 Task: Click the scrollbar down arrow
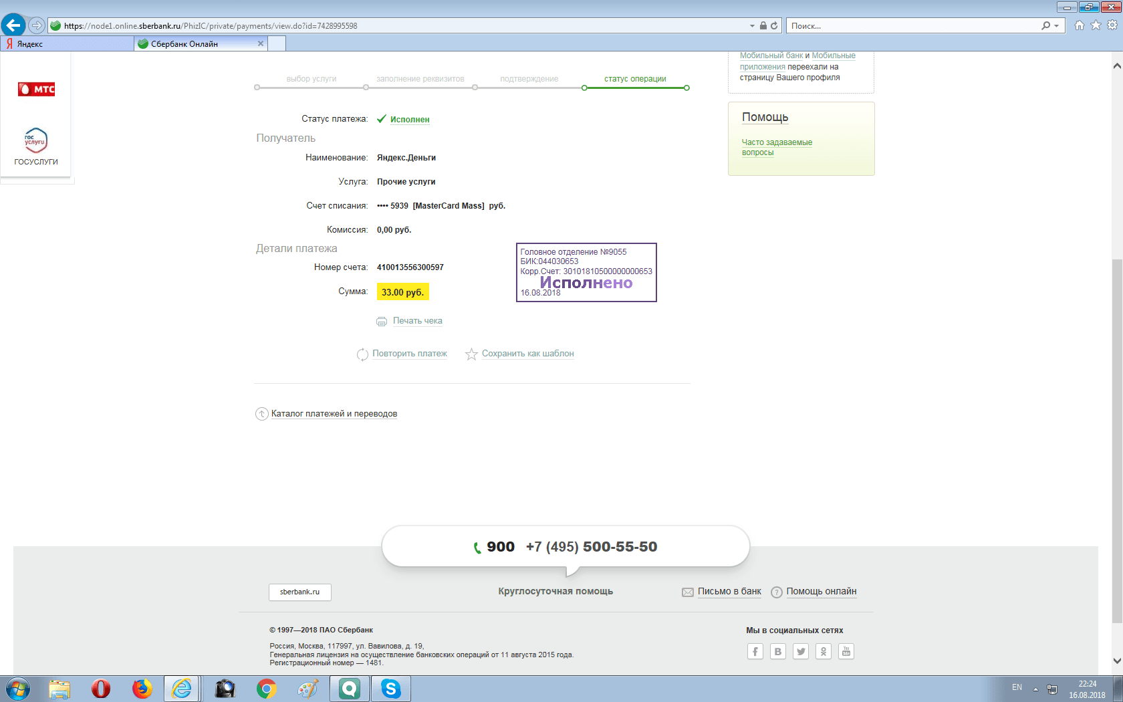[1117, 661]
